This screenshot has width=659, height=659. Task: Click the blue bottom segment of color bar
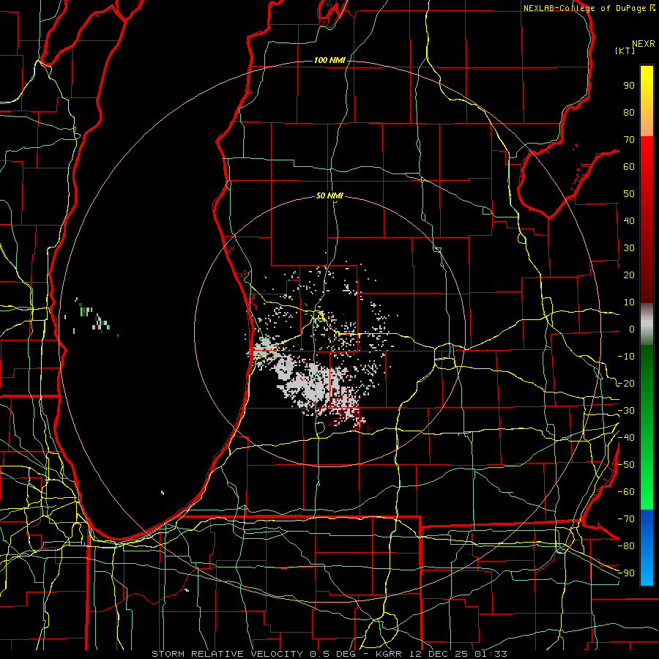pos(647,548)
